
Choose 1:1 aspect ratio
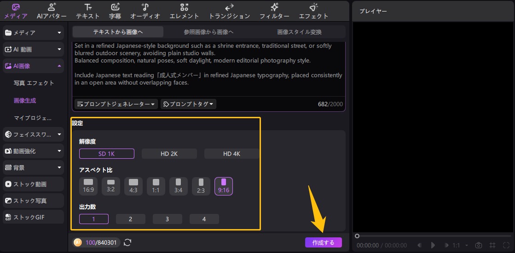(x=156, y=186)
